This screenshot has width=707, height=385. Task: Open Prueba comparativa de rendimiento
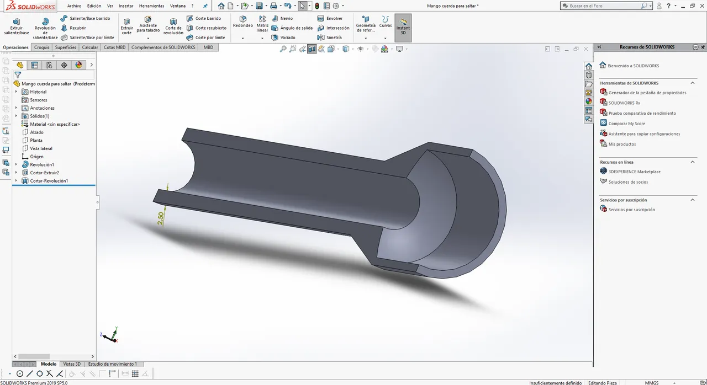pos(642,113)
